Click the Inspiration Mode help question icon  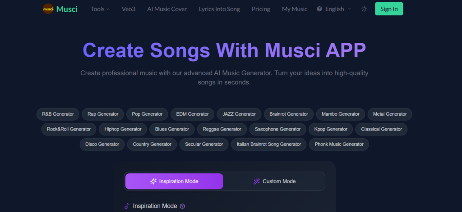[182, 206]
